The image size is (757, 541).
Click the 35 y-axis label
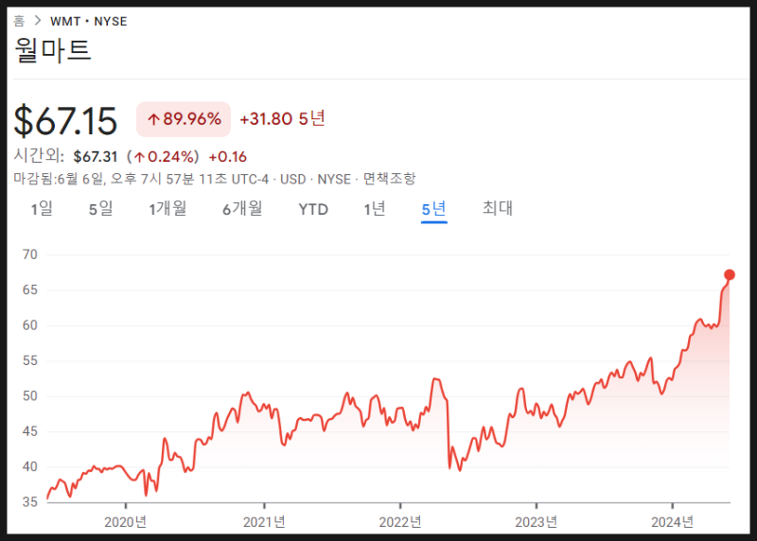pyautogui.click(x=30, y=502)
